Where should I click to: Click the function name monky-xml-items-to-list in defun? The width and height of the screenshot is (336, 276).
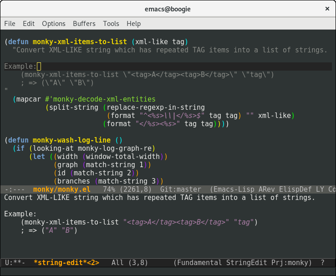pyautogui.click(x=80, y=41)
